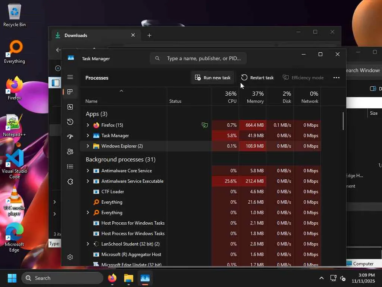Open App history page in sidebar
The width and height of the screenshot is (382, 287).
coord(70,122)
